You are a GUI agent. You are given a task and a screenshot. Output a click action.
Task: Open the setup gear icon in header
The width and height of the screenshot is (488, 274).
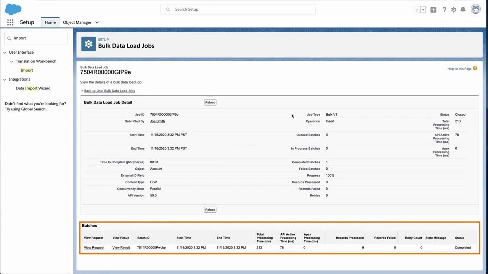[454, 10]
